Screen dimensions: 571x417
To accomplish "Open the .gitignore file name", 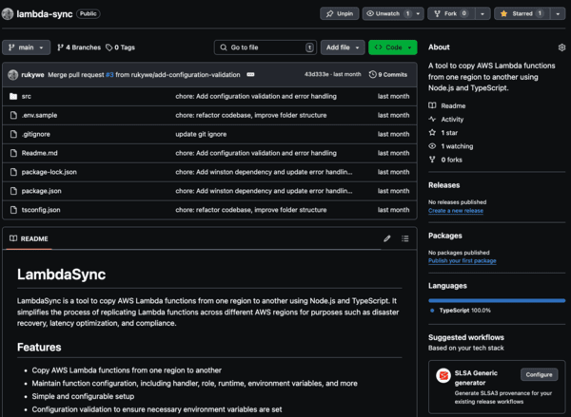I will point(36,134).
